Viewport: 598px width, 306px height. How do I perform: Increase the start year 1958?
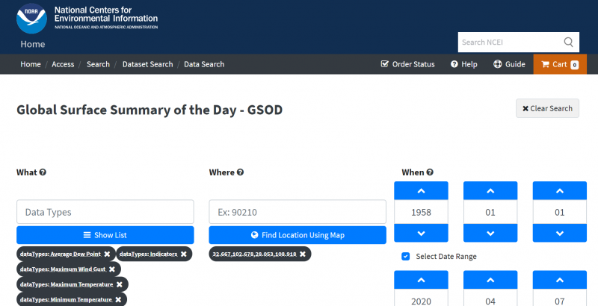tap(421, 190)
